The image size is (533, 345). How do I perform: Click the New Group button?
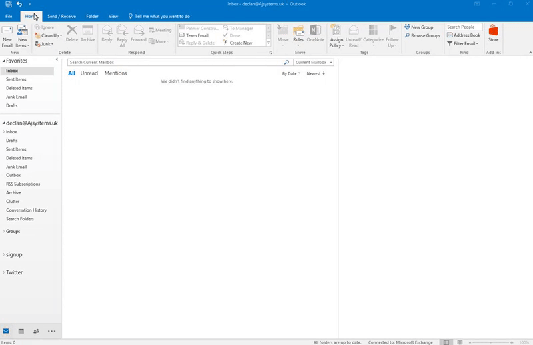pos(419,27)
